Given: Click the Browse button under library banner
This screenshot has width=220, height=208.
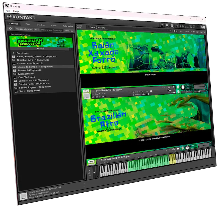Looking at the screenshot, I should point(40,49).
